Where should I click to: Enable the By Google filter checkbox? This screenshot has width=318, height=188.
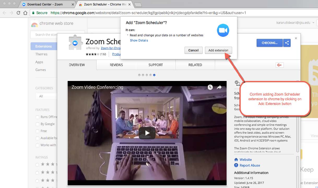37,124
